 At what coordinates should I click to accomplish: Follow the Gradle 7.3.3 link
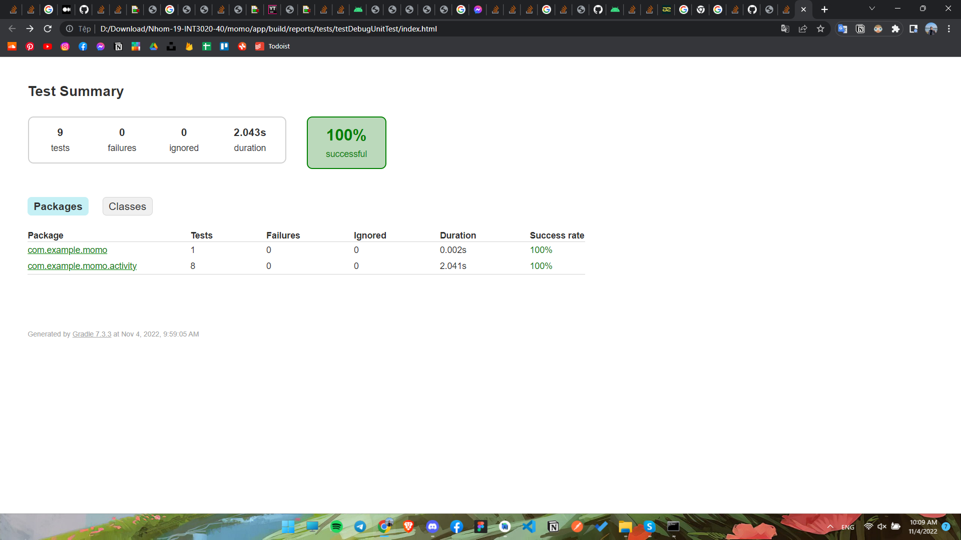[x=92, y=334]
